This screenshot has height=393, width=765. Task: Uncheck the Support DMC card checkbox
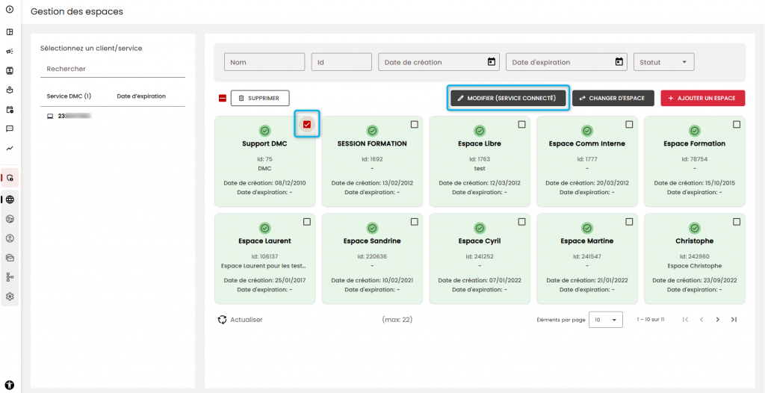click(307, 125)
